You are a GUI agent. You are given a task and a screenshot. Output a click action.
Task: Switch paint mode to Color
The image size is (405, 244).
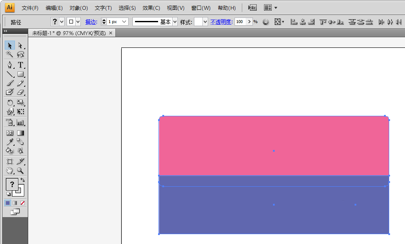click(8, 203)
